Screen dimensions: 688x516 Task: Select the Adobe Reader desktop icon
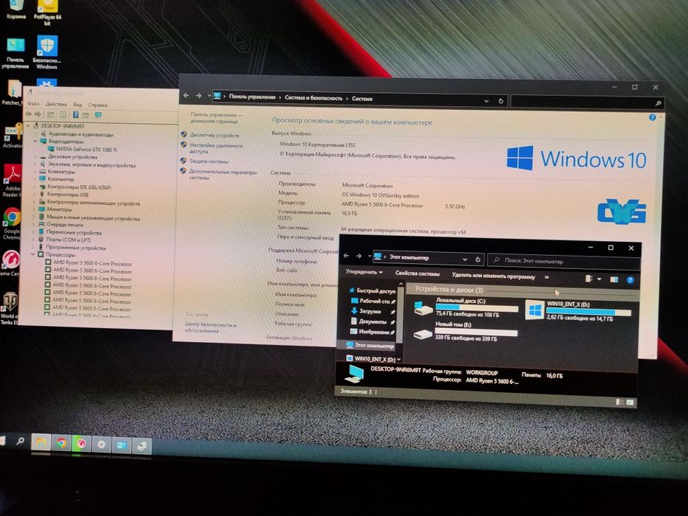pyautogui.click(x=12, y=181)
